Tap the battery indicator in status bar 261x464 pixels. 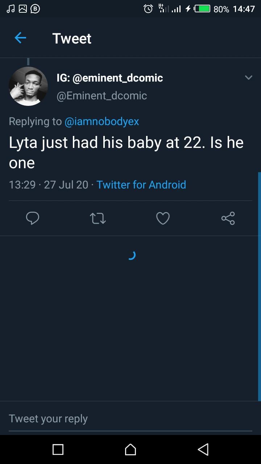[x=202, y=9]
